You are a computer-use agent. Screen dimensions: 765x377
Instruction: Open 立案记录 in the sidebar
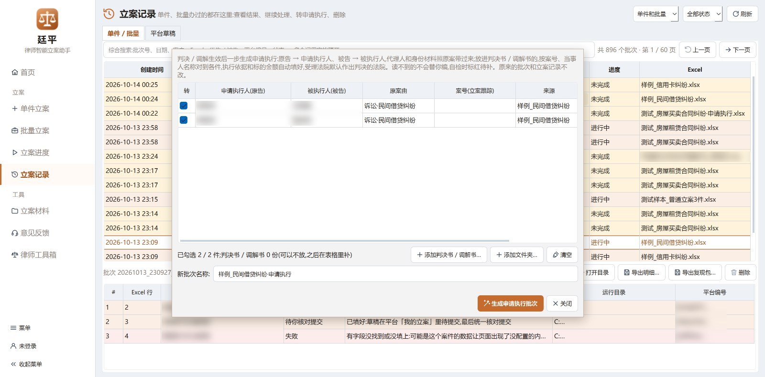(x=48, y=174)
